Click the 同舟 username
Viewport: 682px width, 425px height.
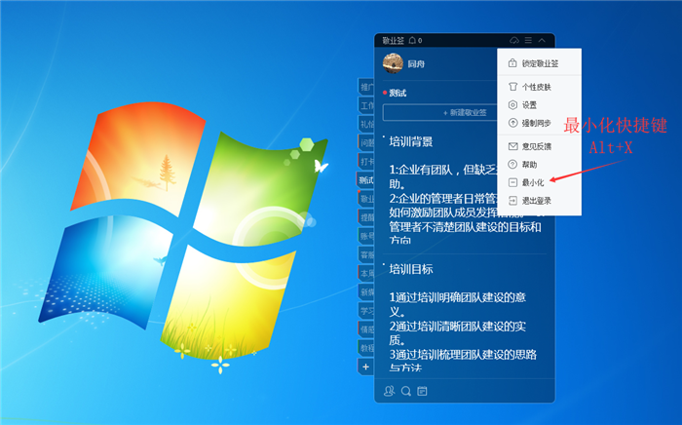coord(416,64)
